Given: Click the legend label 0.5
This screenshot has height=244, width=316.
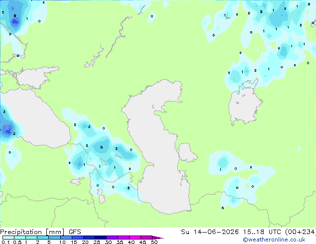Looking at the screenshot, I should coord(17,242).
